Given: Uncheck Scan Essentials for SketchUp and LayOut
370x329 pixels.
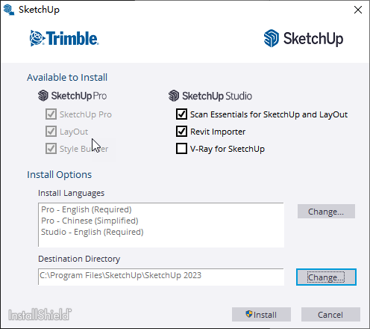Looking at the screenshot, I should click(x=181, y=114).
